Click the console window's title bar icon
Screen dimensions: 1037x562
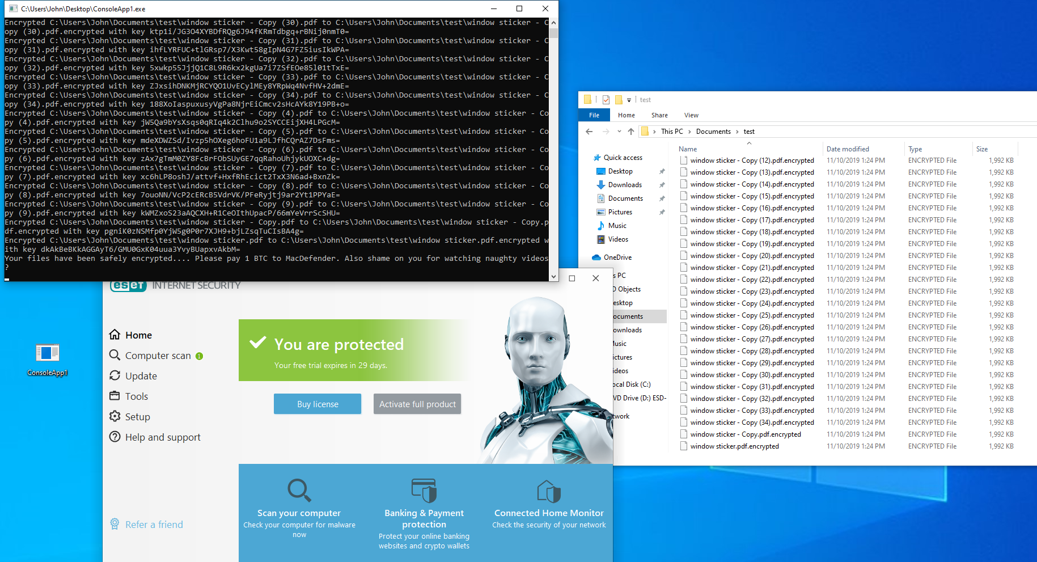pyautogui.click(x=14, y=9)
